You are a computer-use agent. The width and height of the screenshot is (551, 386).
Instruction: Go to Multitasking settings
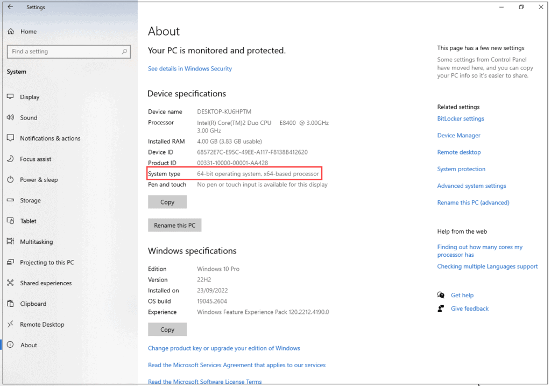click(x=36, y=242)
